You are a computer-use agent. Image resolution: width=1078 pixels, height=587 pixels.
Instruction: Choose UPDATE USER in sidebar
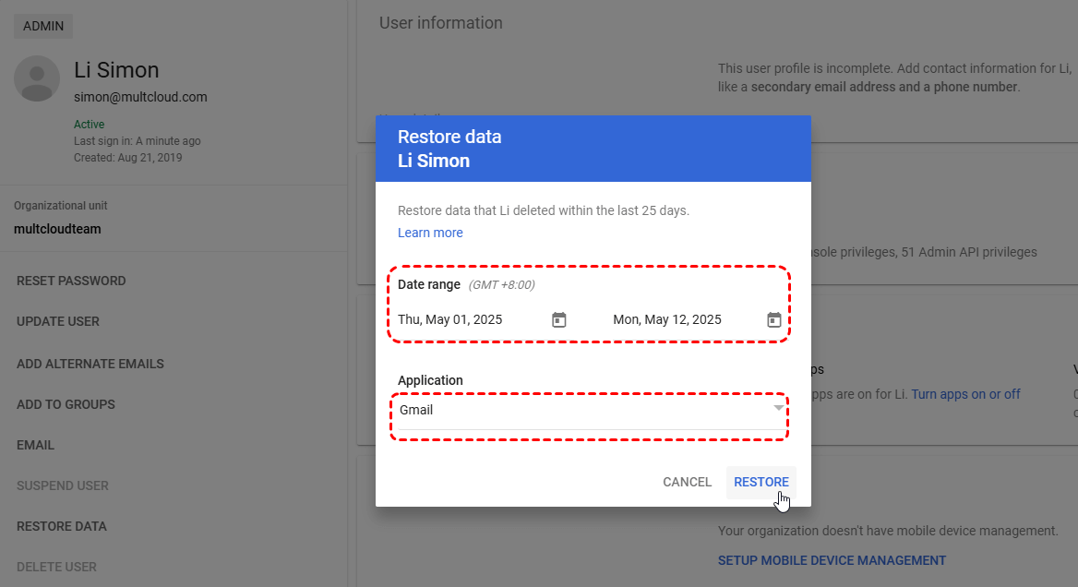(58, 322)
